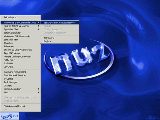Open IP Config entry
Viewport: 160px width, 120px height.
(x=20, y=79)
